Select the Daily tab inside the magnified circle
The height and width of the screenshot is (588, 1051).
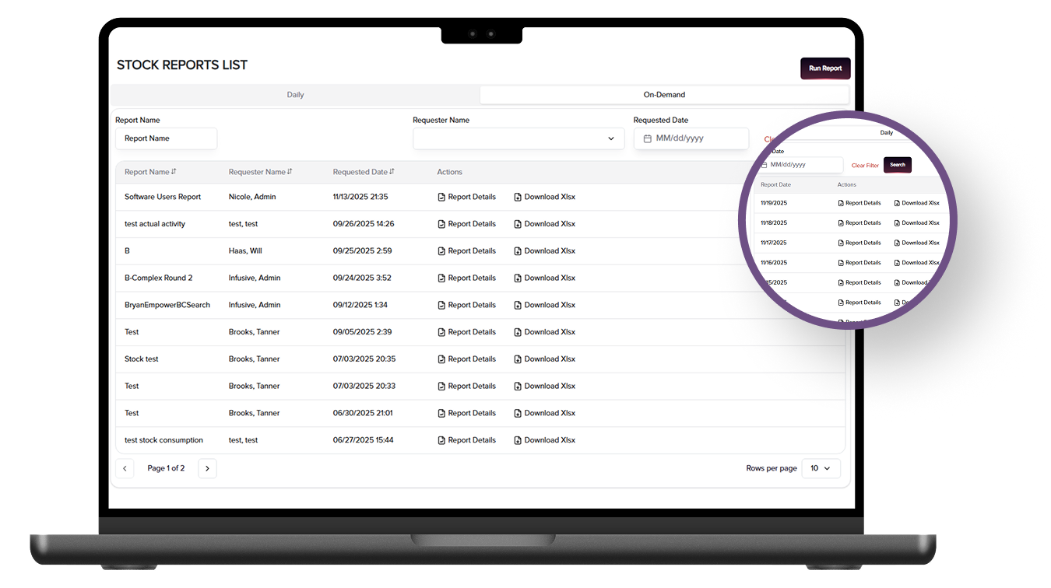pyautogui.click(x=886, y=133)
